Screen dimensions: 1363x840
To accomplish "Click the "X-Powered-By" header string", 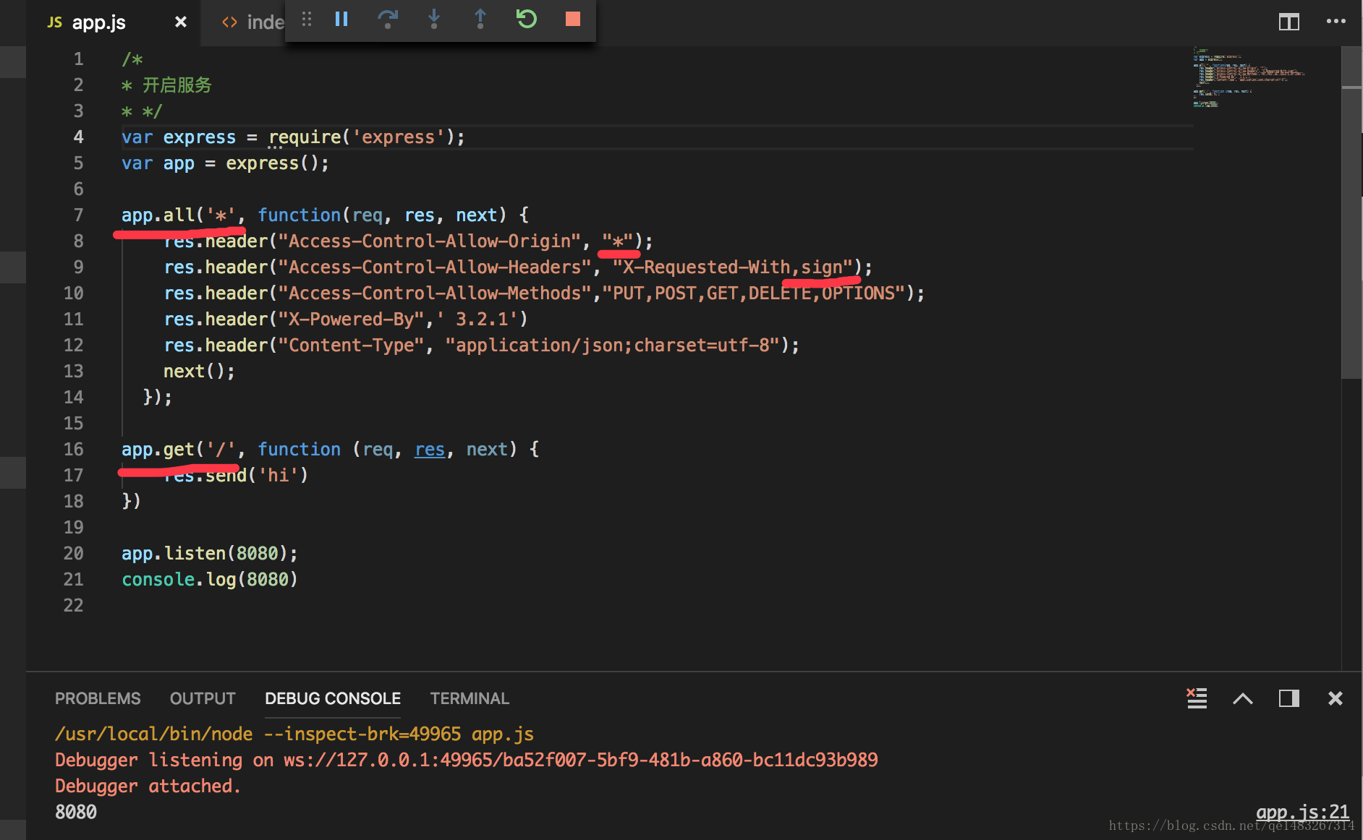I will pos(351,319).
